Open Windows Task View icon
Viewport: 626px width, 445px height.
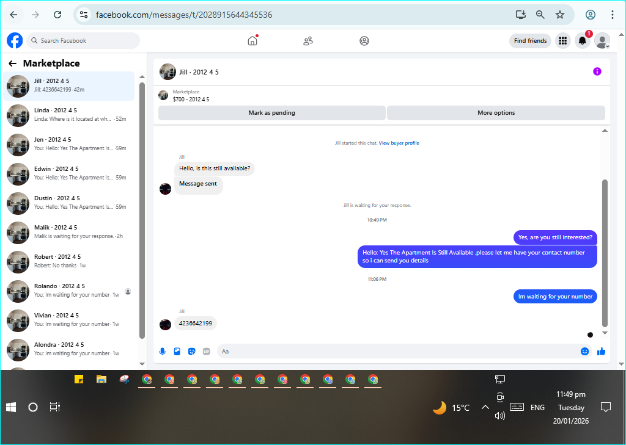pos(54,407)
